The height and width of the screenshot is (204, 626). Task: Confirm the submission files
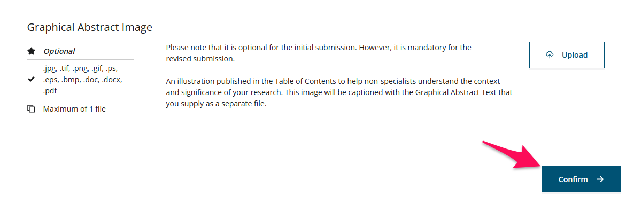pyautogui.click(x=581, y=179)
